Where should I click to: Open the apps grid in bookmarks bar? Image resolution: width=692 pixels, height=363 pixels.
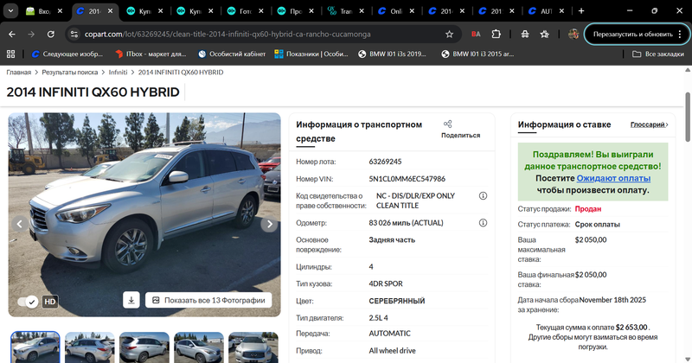(11, 54)
